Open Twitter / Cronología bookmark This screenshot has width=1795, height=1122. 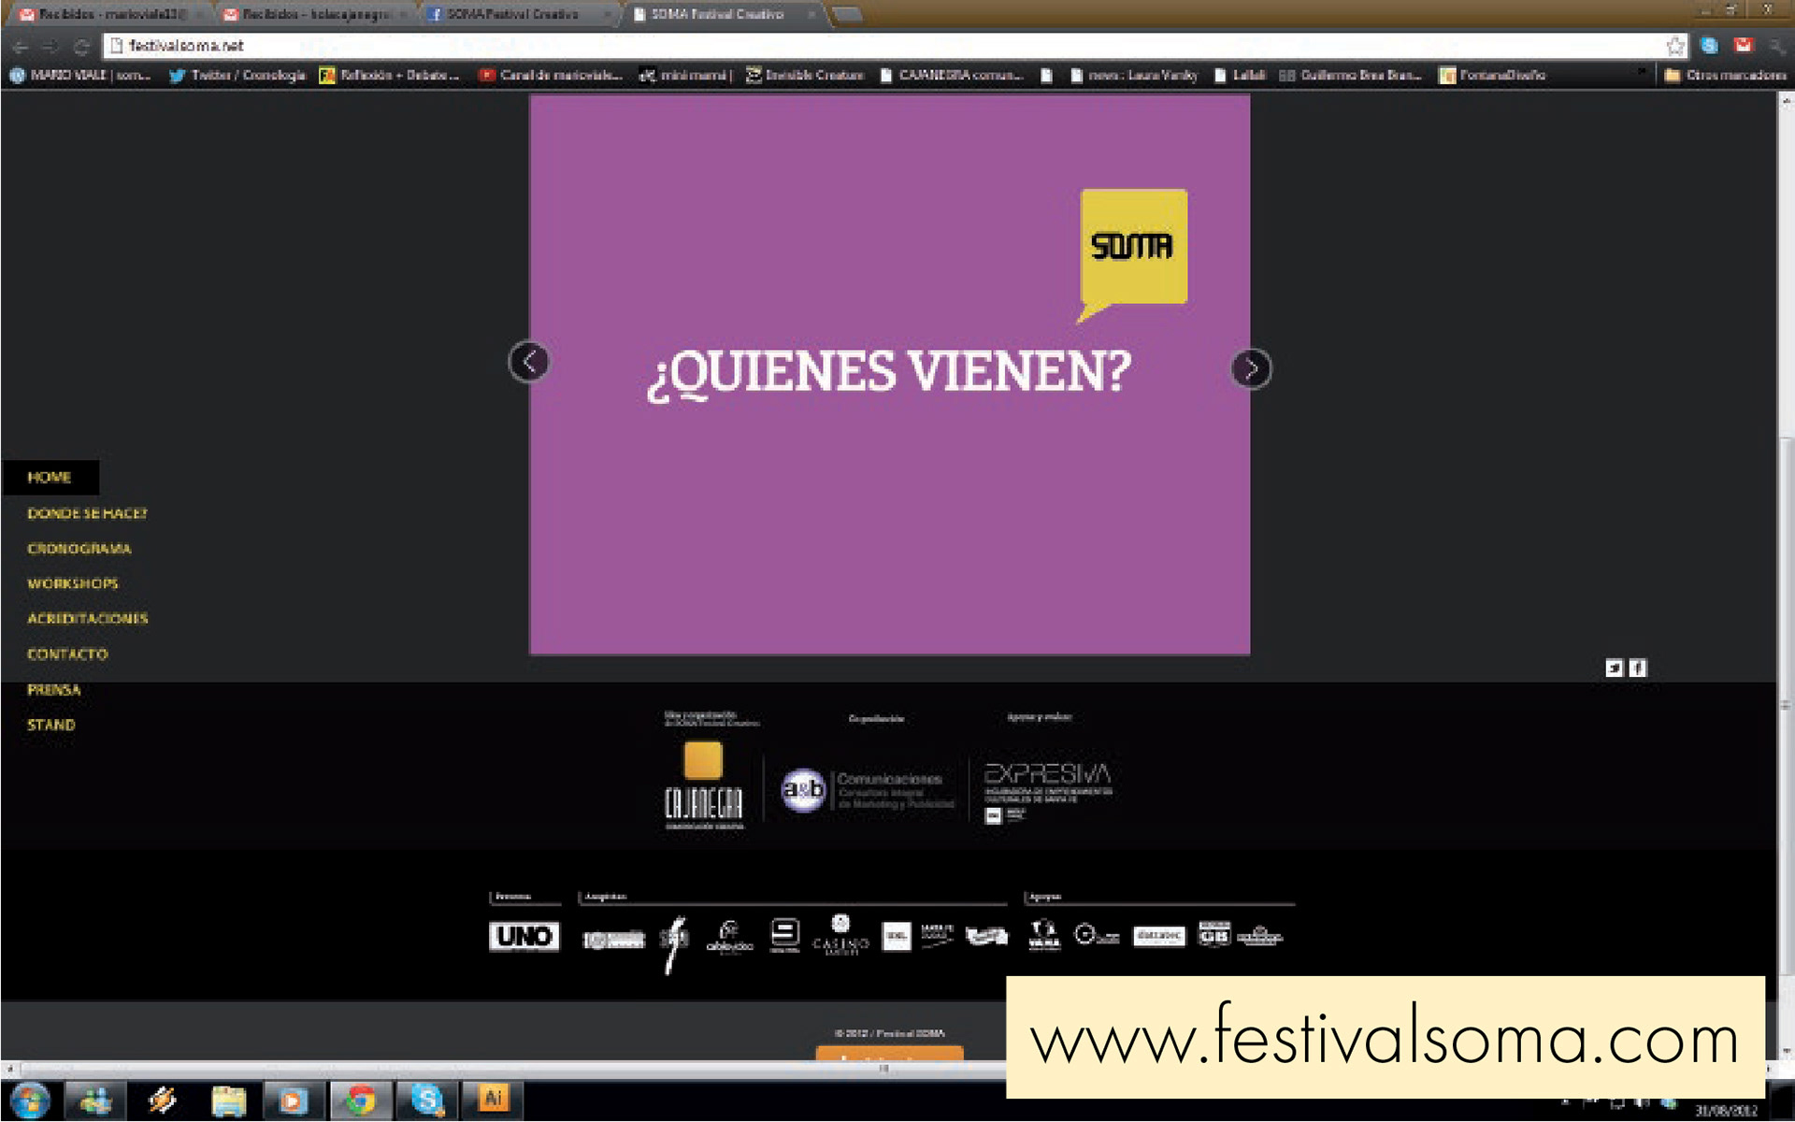238,75
